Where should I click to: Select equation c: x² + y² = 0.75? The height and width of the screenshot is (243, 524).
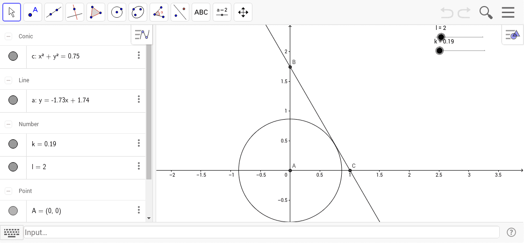pos(56,56)
